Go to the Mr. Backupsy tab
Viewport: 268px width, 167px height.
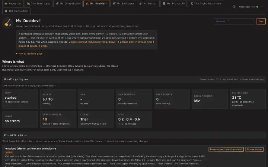tap(123, 3)
